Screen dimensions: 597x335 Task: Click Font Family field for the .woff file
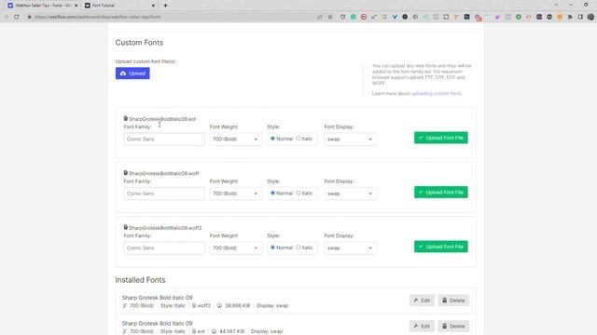(164, 194)
